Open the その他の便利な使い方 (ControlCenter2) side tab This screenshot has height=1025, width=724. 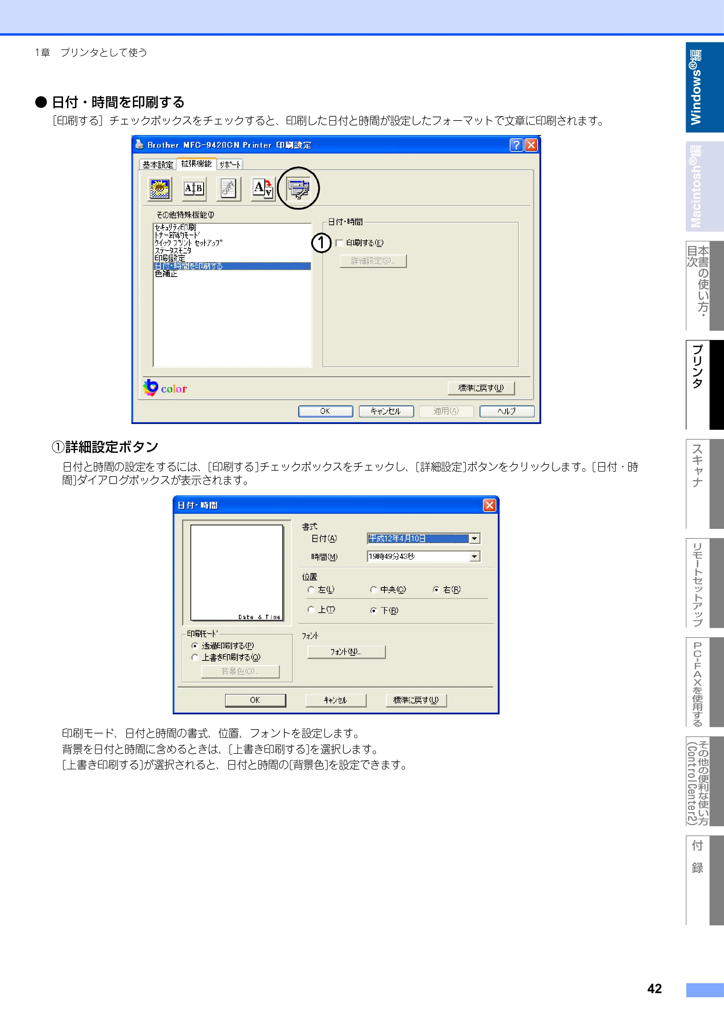click(705, 781)
